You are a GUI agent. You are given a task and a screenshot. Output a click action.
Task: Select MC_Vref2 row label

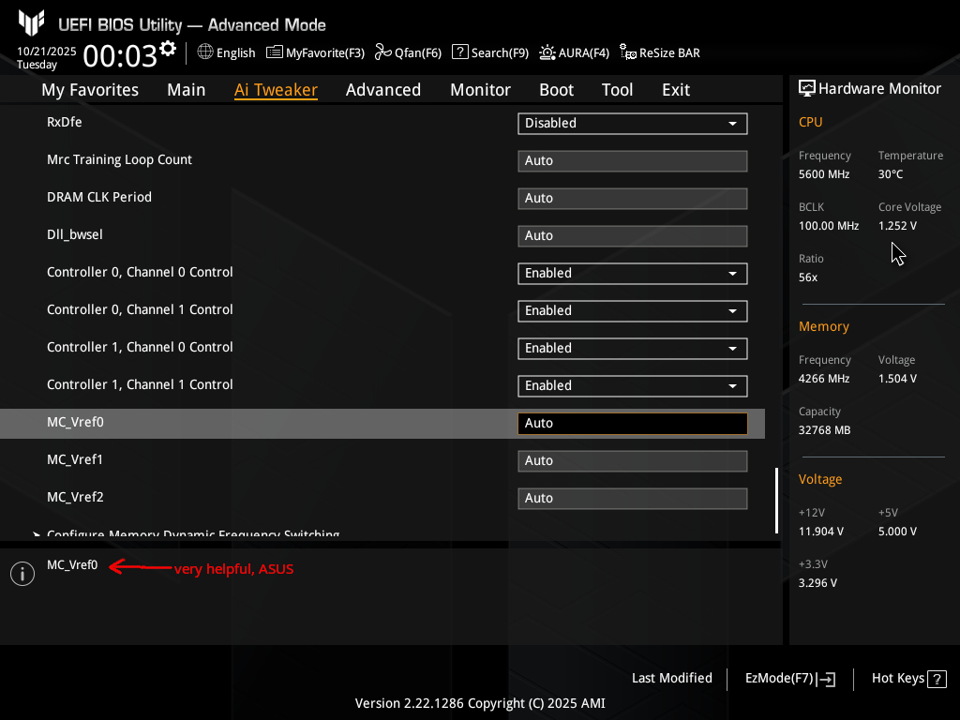tap(75, 497)
